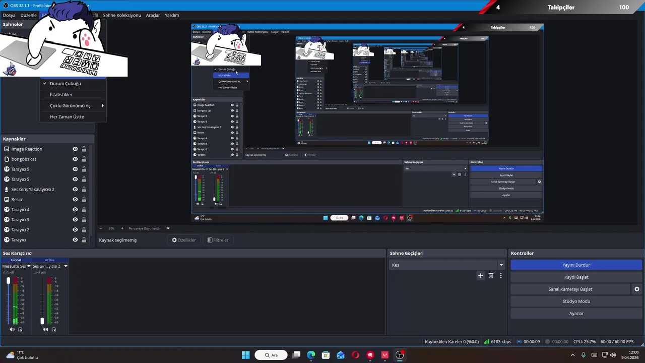Choose Her Zaman Üstte menu entry
Screen dimensions: 645x363
coord(73,117)
